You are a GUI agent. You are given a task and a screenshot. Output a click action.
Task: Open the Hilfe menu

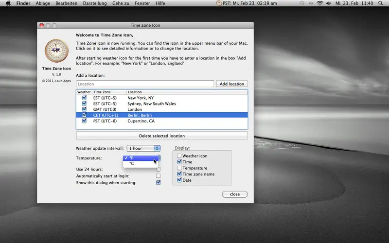pyautogui.click(x=160, y=3)
